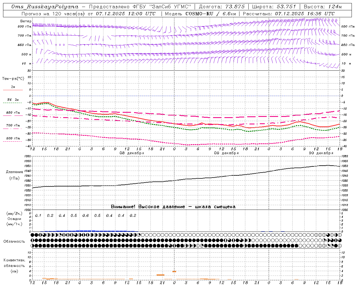Screen dimensions: 356x285
Task: Click the 0.6 precipitation amount value
Action: pyautogui.click(x=85, y=216)
